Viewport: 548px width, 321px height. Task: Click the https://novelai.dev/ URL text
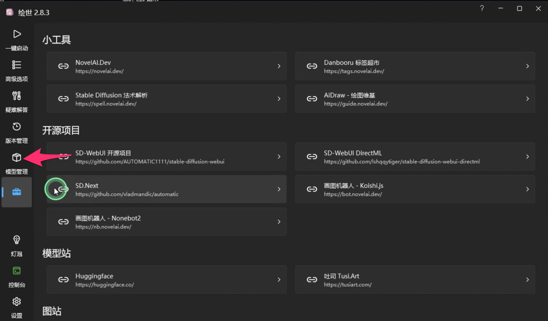pyautogui.click(x=99, y=71)
